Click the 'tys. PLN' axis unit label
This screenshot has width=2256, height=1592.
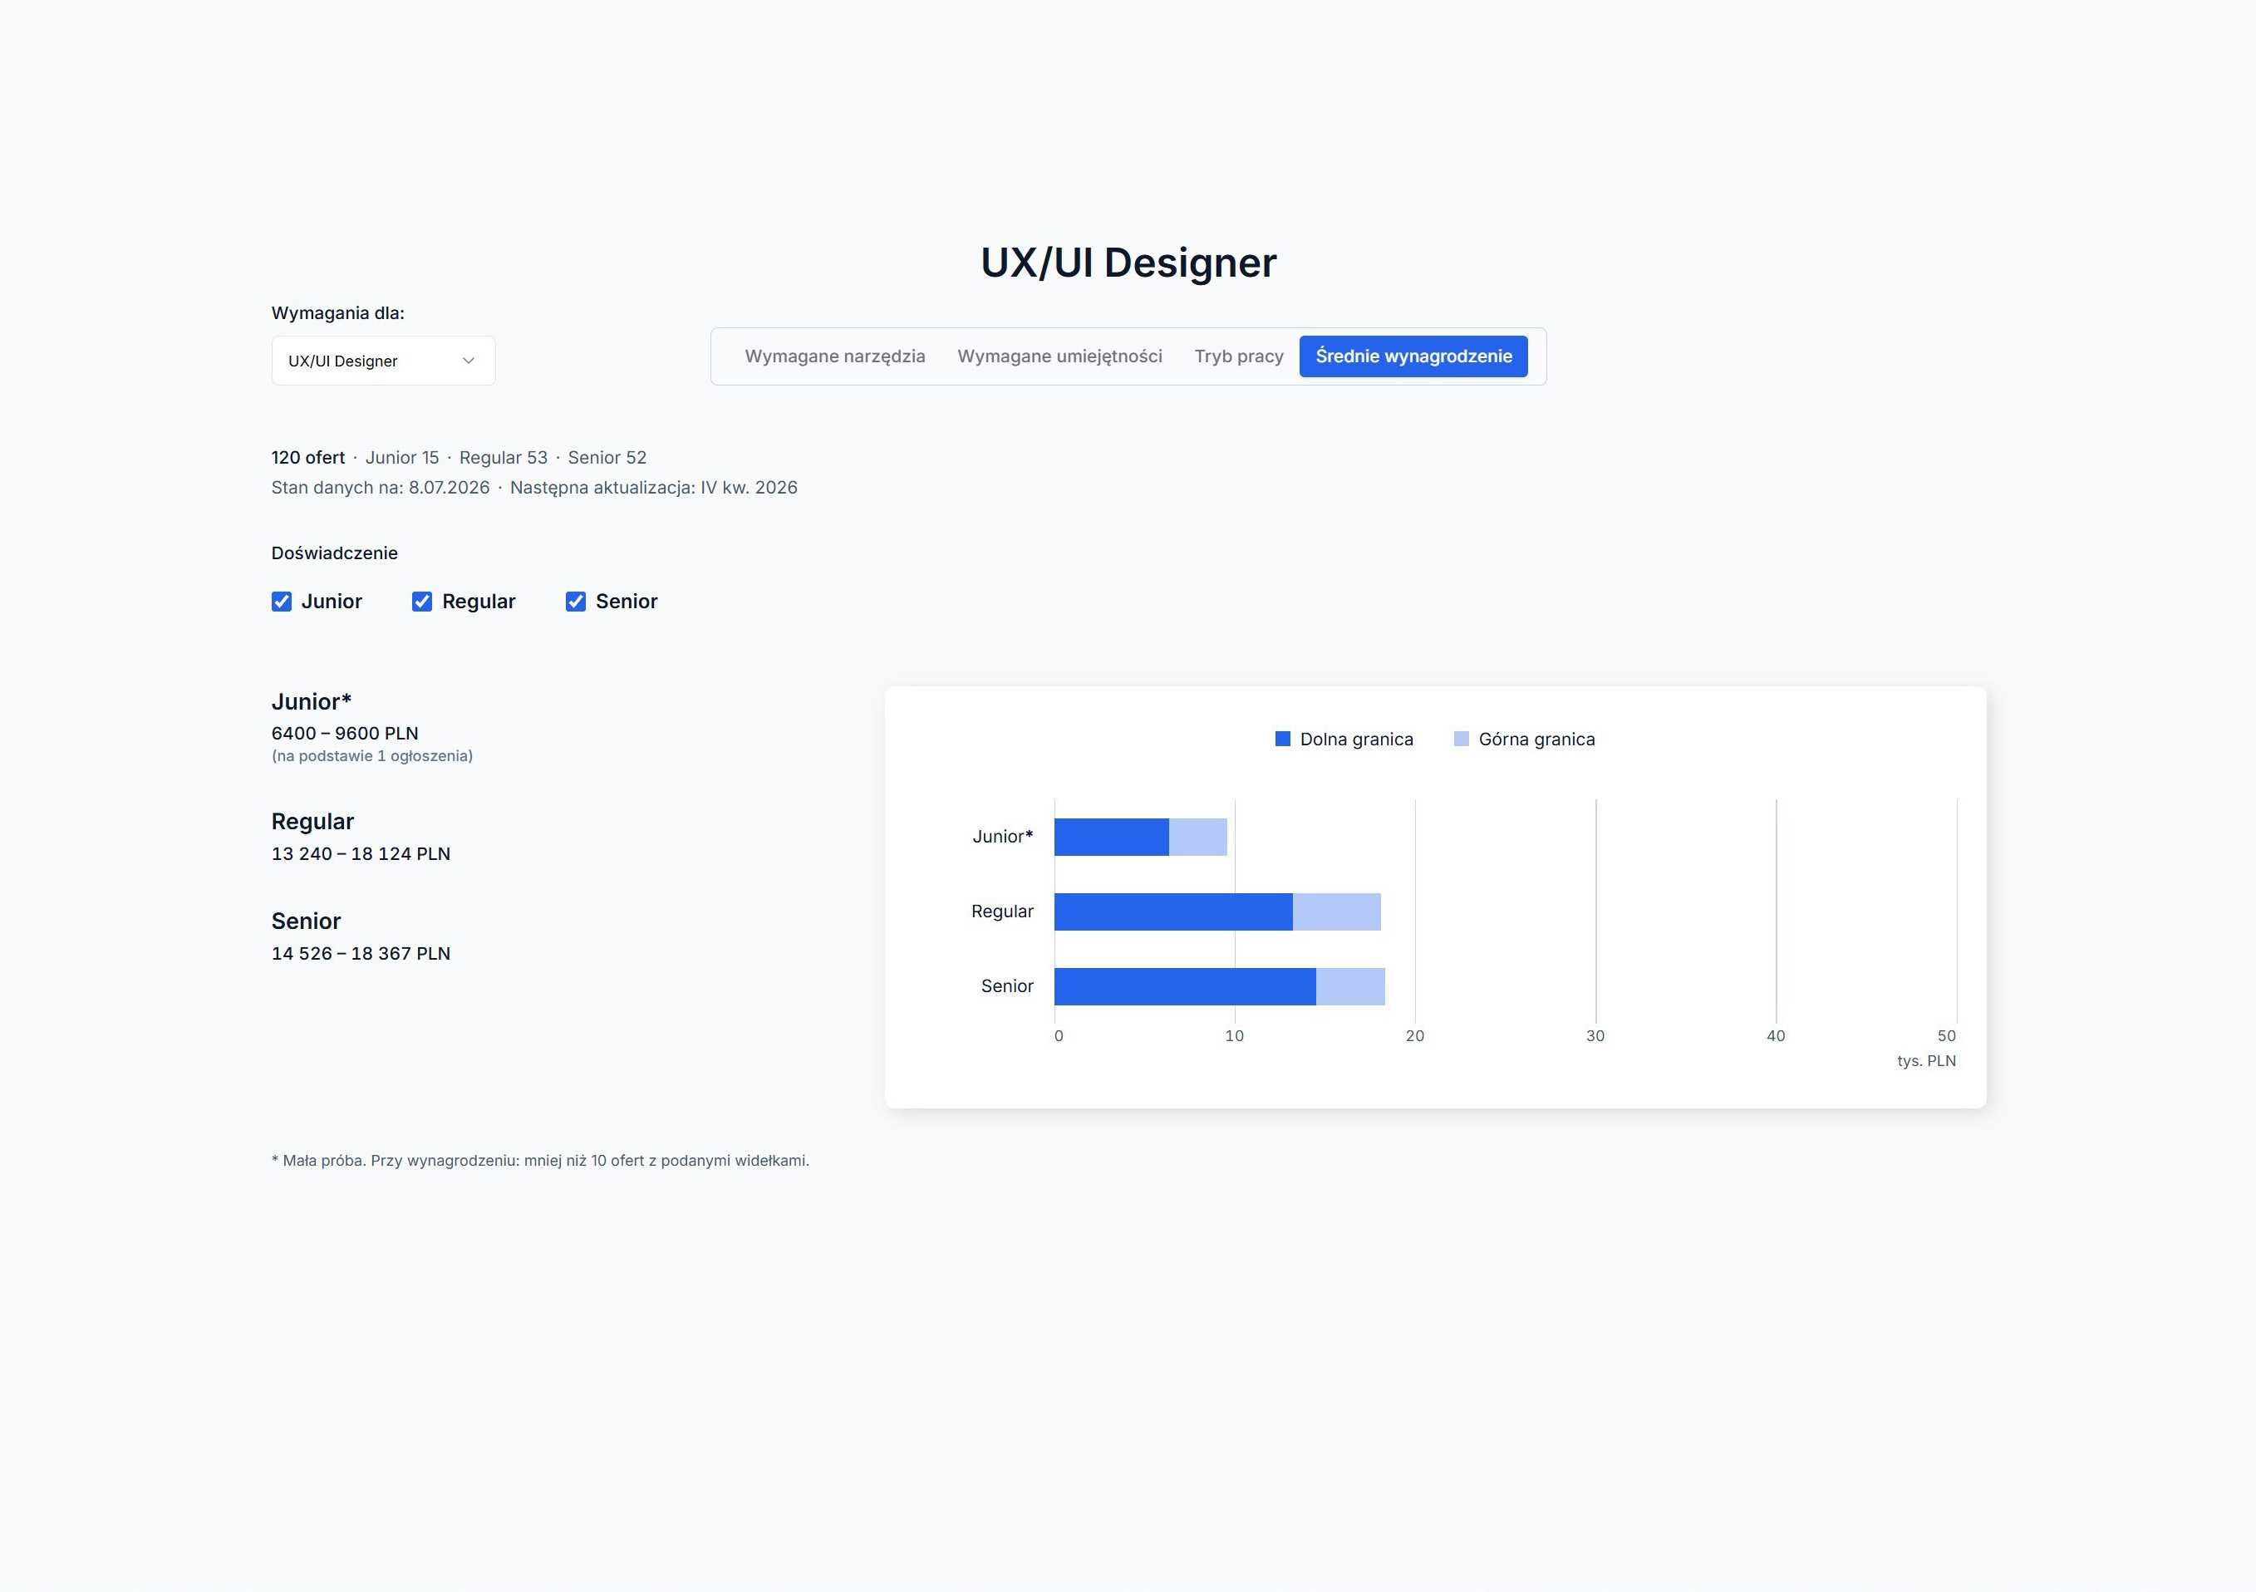(x=1926, y=1061)
